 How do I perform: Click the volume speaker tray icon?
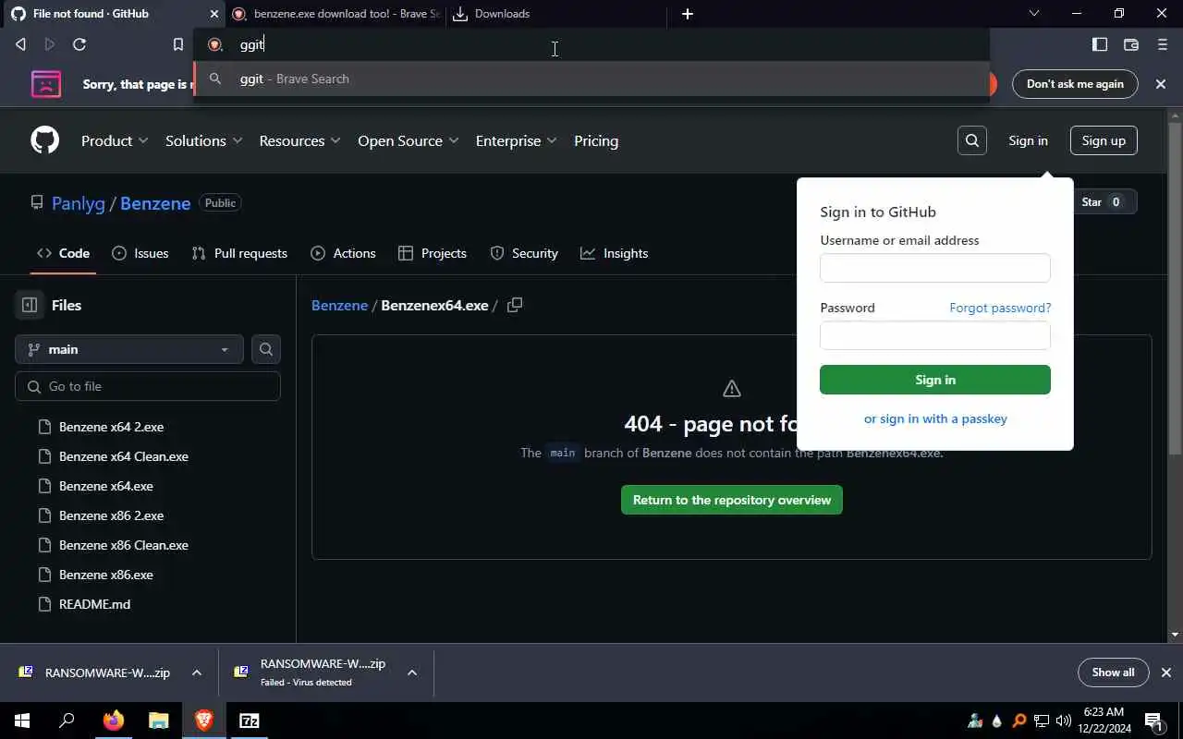tap(1063, 721)
